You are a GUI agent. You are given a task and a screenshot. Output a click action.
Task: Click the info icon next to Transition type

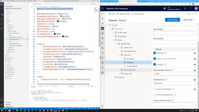tap(166, 80)
